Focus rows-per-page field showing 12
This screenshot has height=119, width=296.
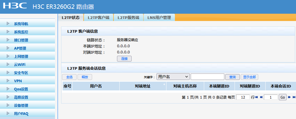tap(243, 97)
